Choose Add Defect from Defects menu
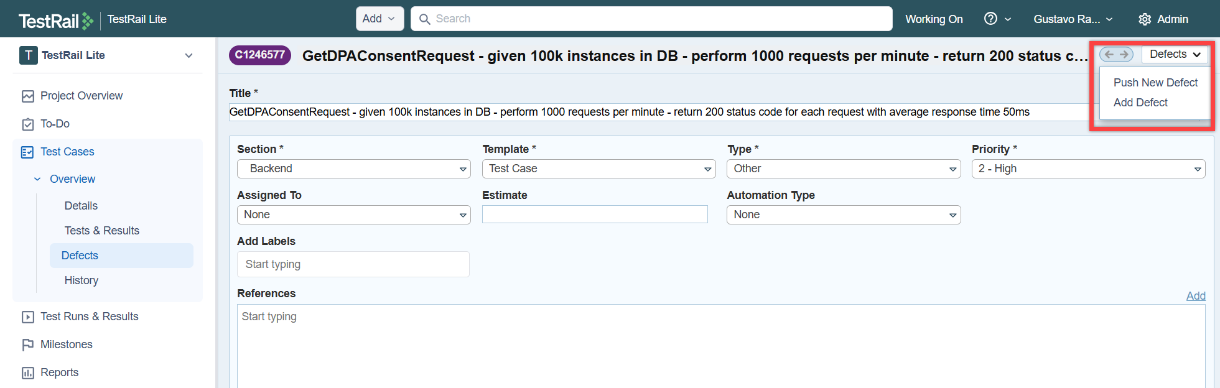The height and width of the screenshot is (388, 1220). pyautogui.click(x=1140, y=103)
